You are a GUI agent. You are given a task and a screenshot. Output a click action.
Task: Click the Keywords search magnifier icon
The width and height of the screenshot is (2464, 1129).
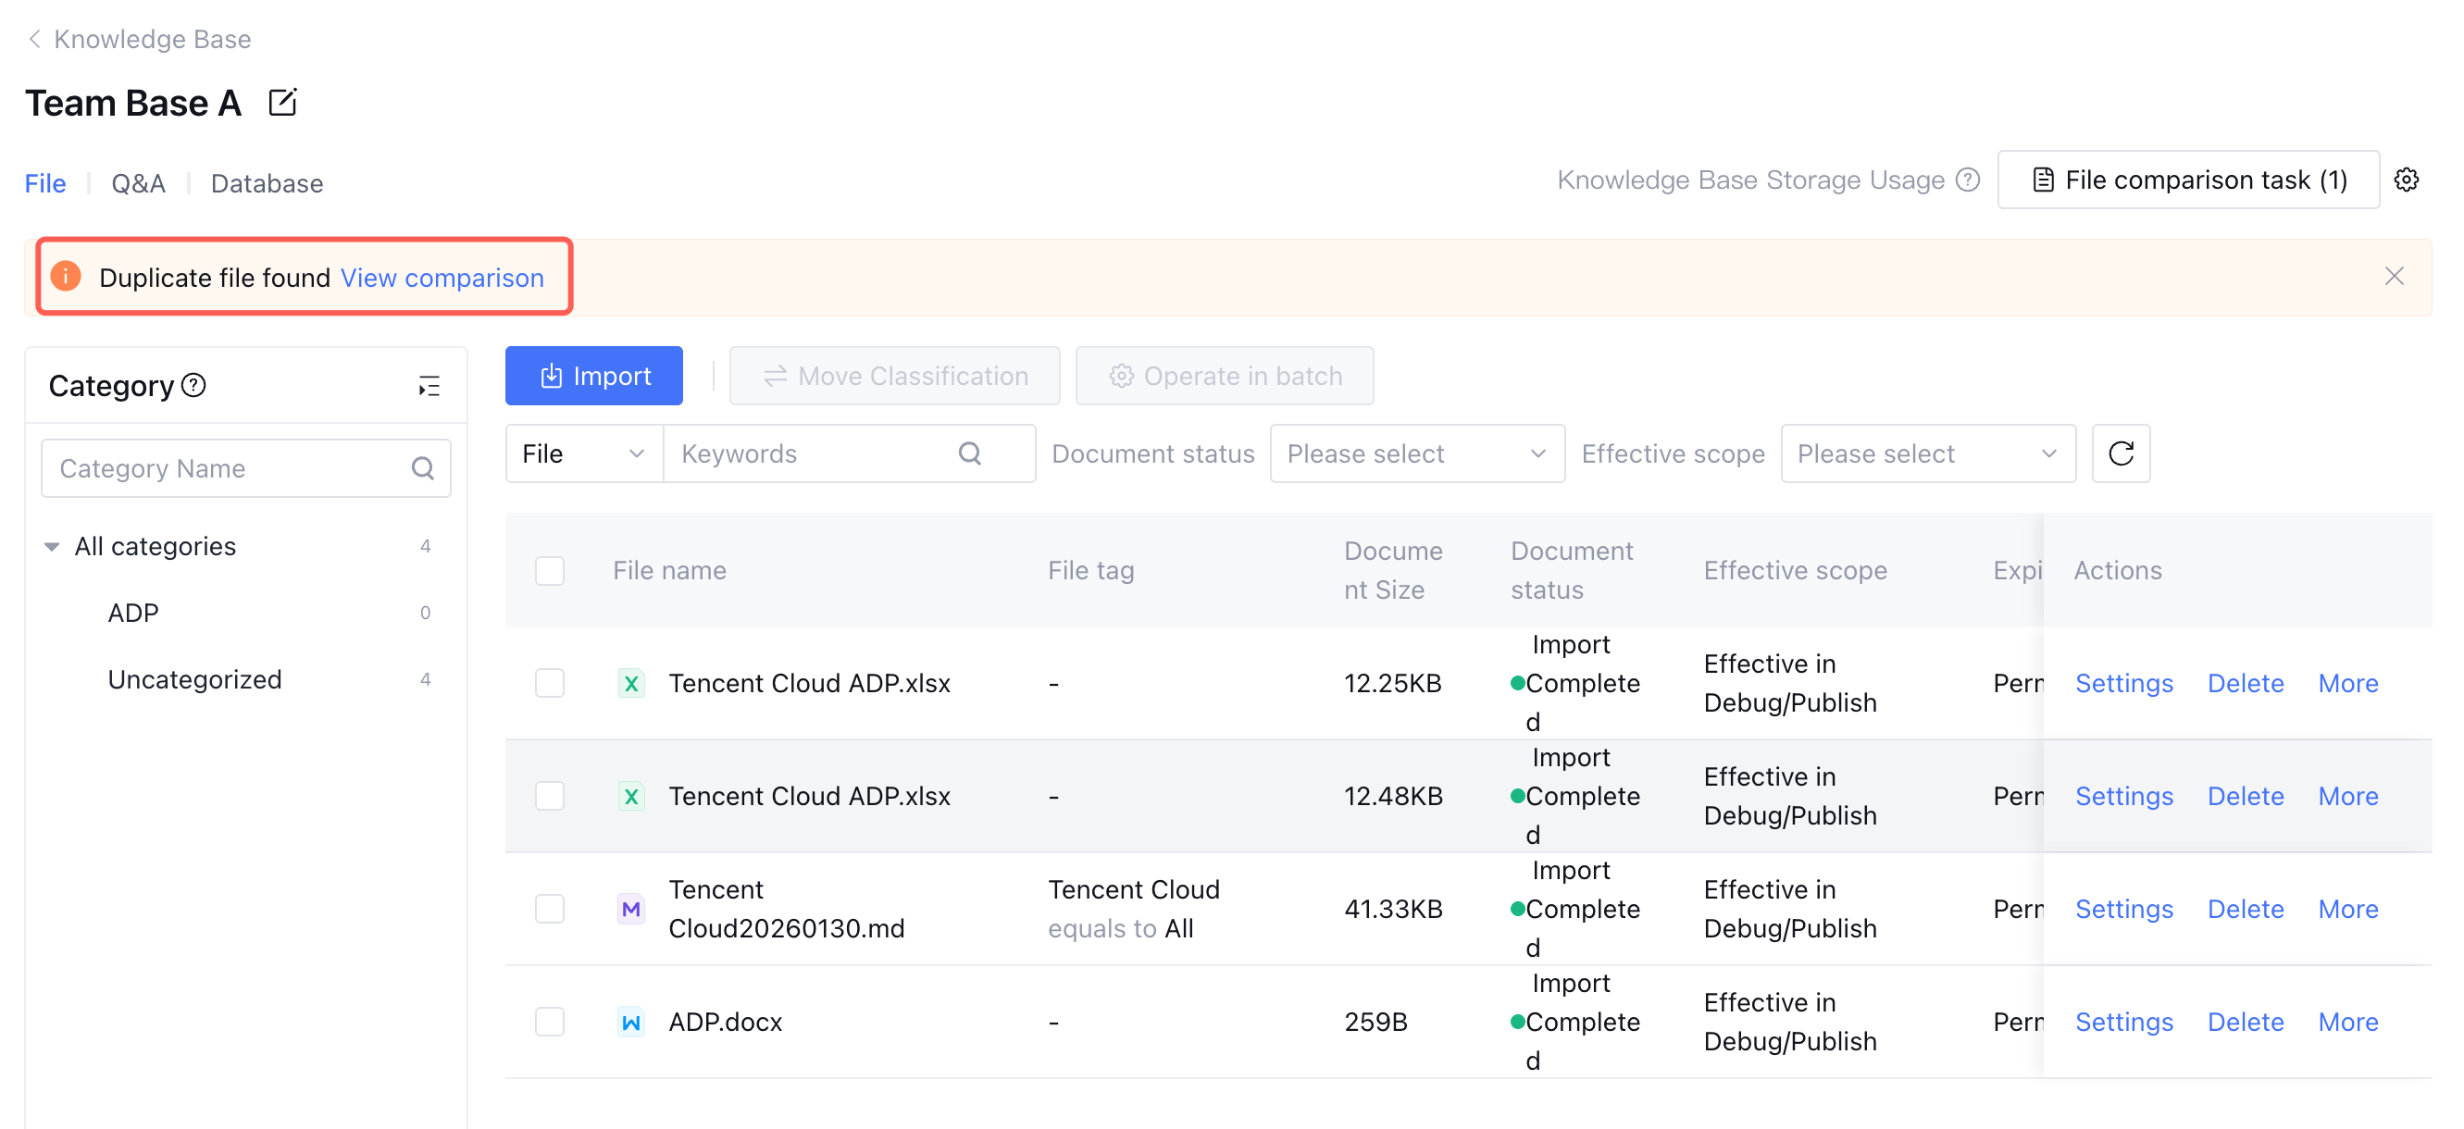pos(969,453)
